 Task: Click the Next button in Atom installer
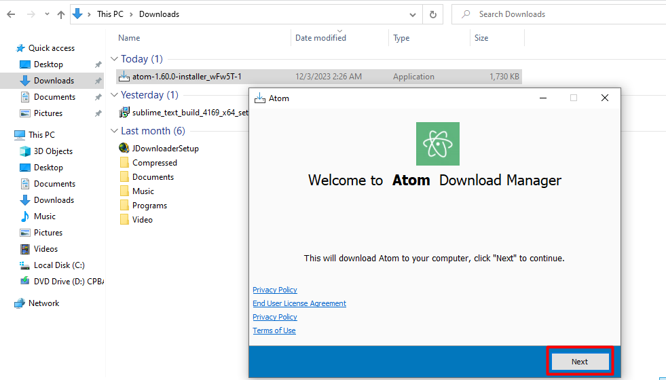pos(580,361)
